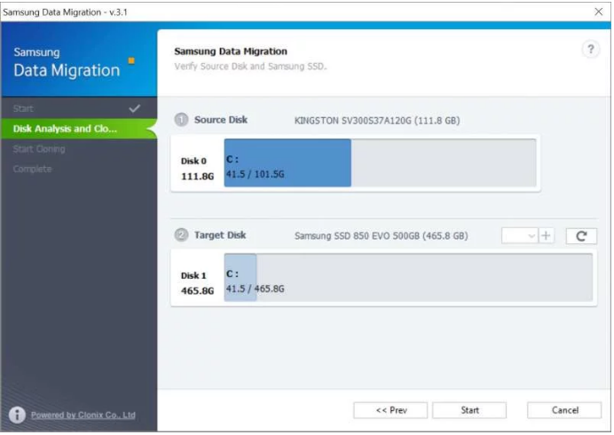Click the info icon in the sidebar
The image size is (614, 435).
[17, 415]
